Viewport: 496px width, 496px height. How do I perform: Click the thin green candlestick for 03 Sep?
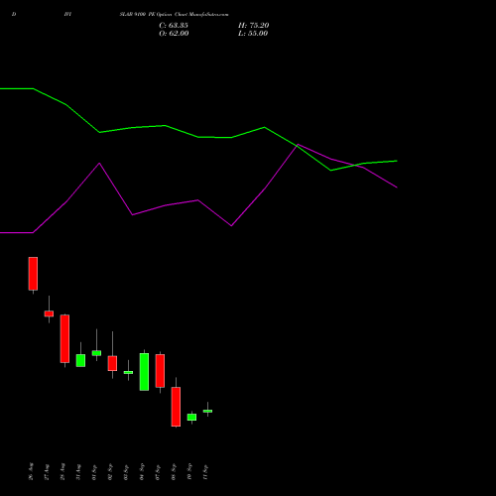tap(128, 372)
